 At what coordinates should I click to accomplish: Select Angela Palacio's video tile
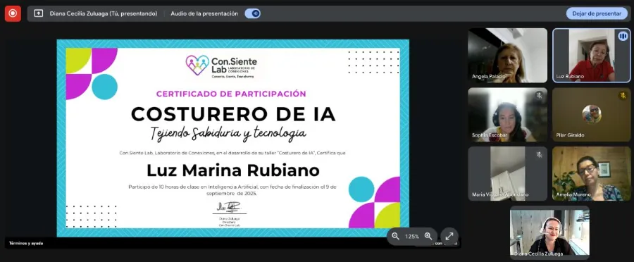click(x=507, y=56)
